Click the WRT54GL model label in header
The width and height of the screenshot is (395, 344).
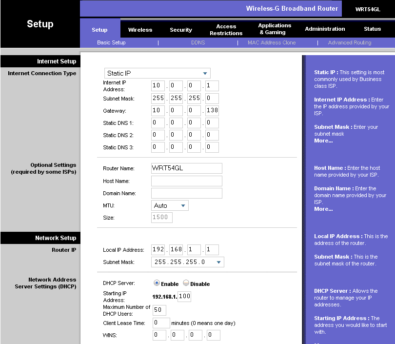pos(368,9)
